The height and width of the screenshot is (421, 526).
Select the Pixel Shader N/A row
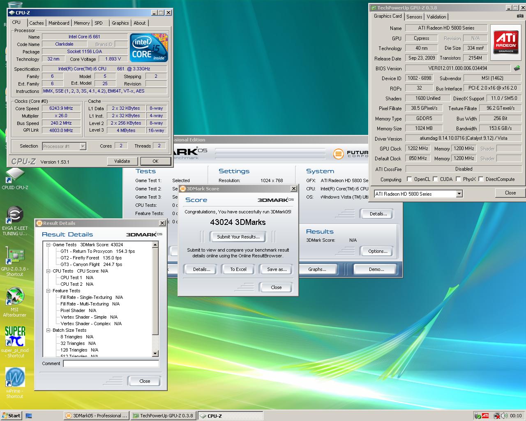(78, 310)
